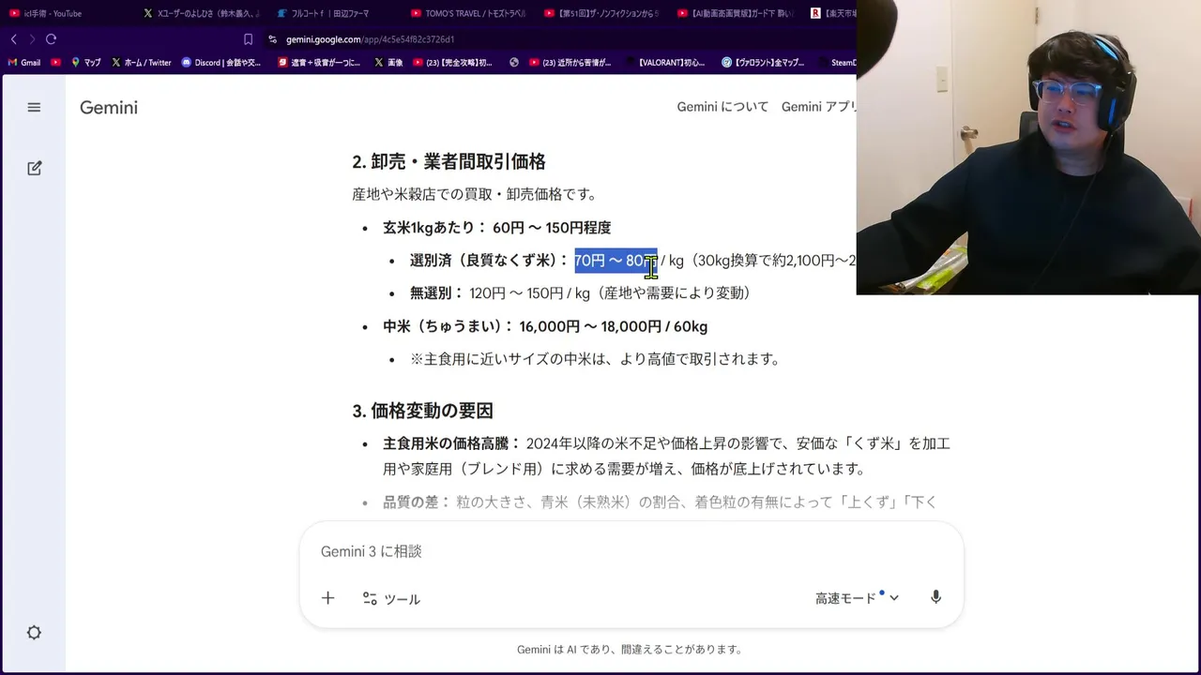This screenshot has height=675, width=1201.
Task: Click the gemini.google.com address bar
Action: (370, 39)
